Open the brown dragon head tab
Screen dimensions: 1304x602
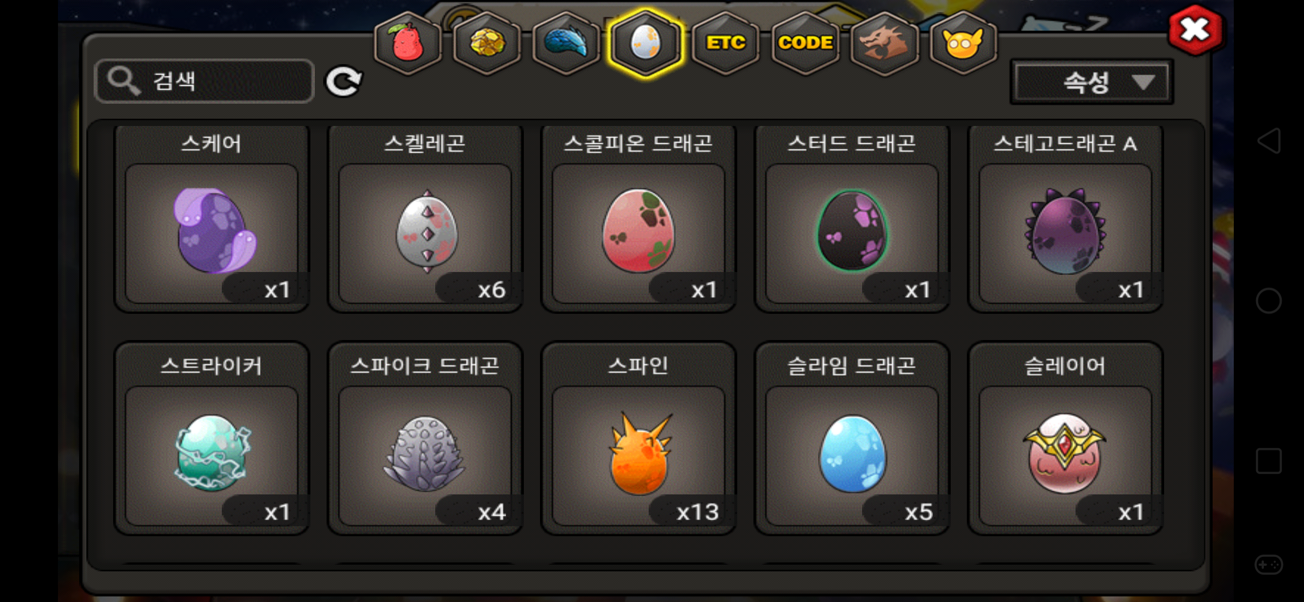(884, 43)
